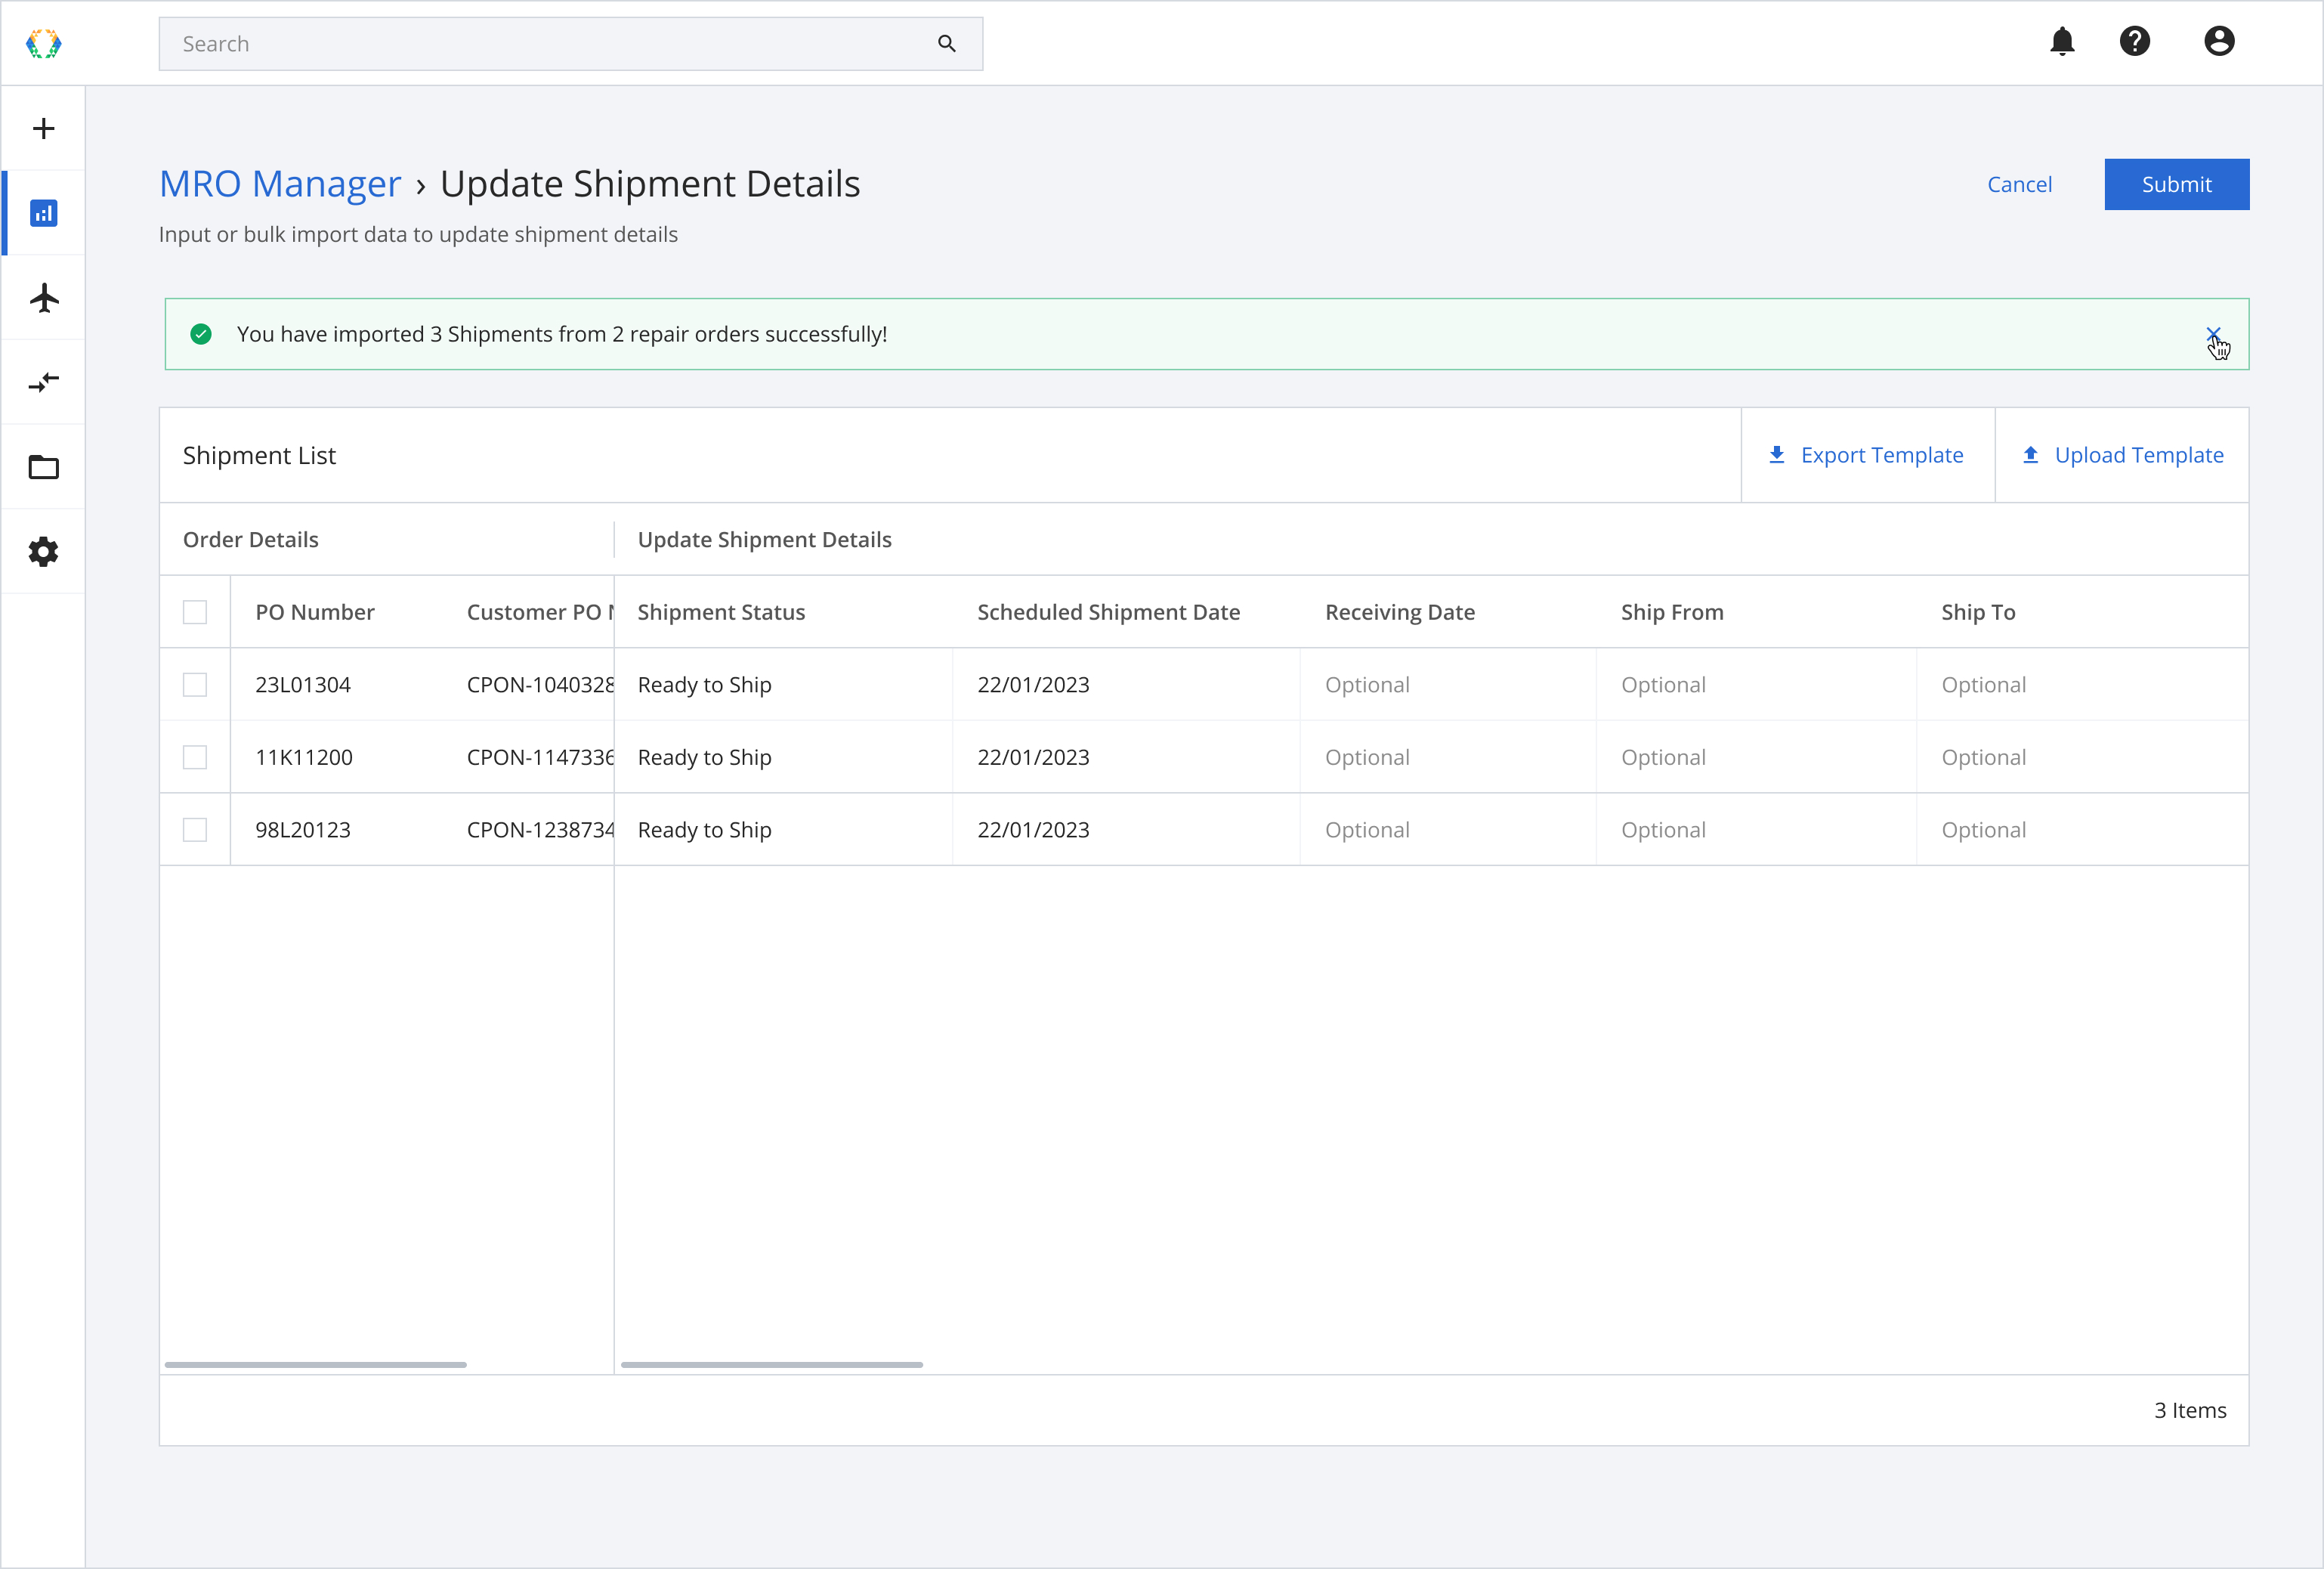2324x1569 pixels.
Task: Open Shipment Status for 23L01304
Action: pos(783,685)
